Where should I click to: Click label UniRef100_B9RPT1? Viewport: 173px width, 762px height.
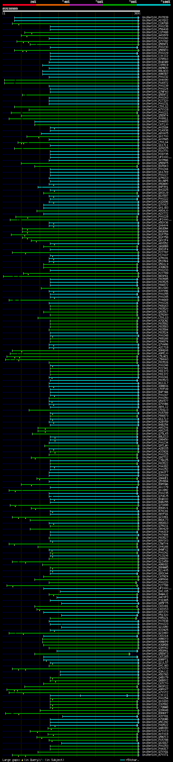pyautogui.click(x=155, y=660)
